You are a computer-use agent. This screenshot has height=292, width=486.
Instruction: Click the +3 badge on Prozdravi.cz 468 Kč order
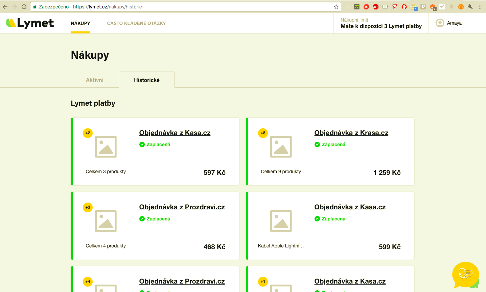pos(88,207)
